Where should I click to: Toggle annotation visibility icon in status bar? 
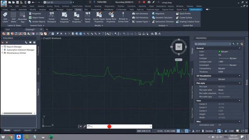point(193,131)
